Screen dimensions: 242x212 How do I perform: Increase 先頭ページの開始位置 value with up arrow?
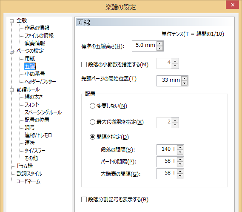click(x=184, y=79)
